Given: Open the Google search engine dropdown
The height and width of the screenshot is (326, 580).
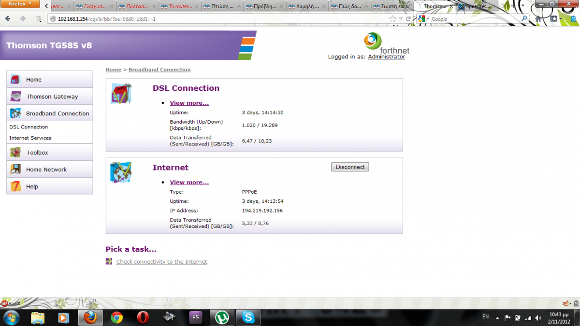Looking at the screenshot, I should 423,19.
